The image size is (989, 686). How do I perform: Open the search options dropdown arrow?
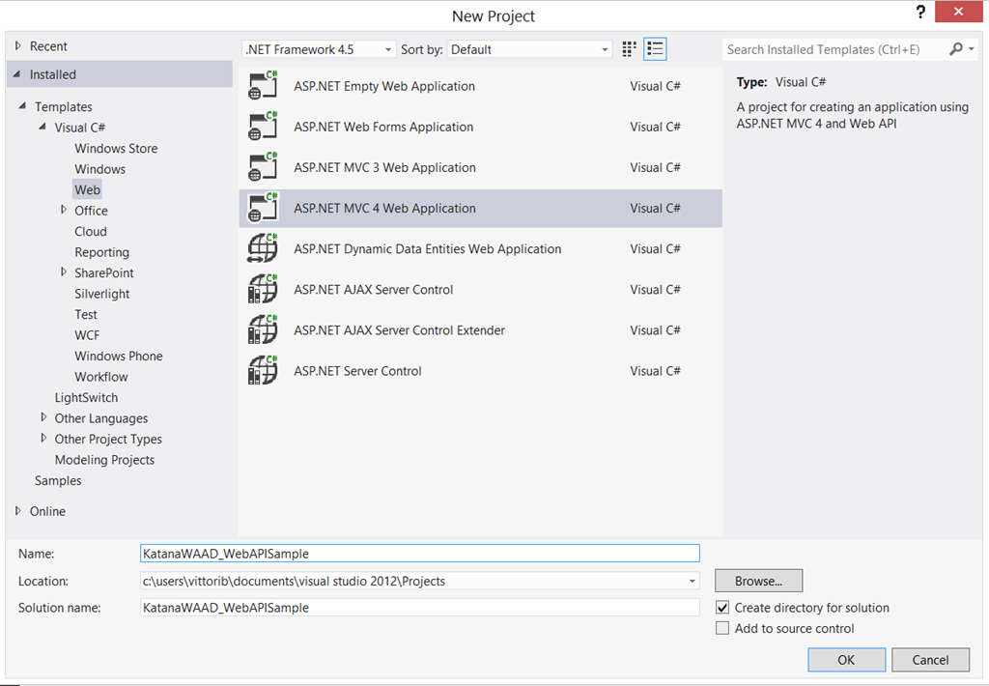tap(972, 49)
